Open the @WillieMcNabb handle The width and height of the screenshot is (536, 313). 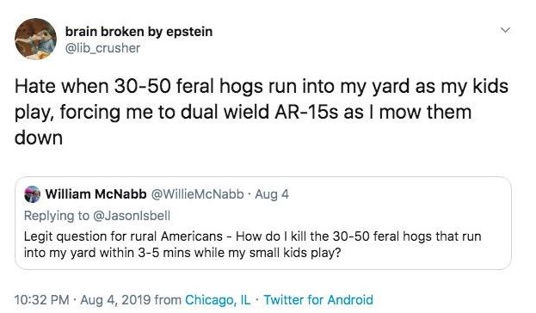(197, 194)
